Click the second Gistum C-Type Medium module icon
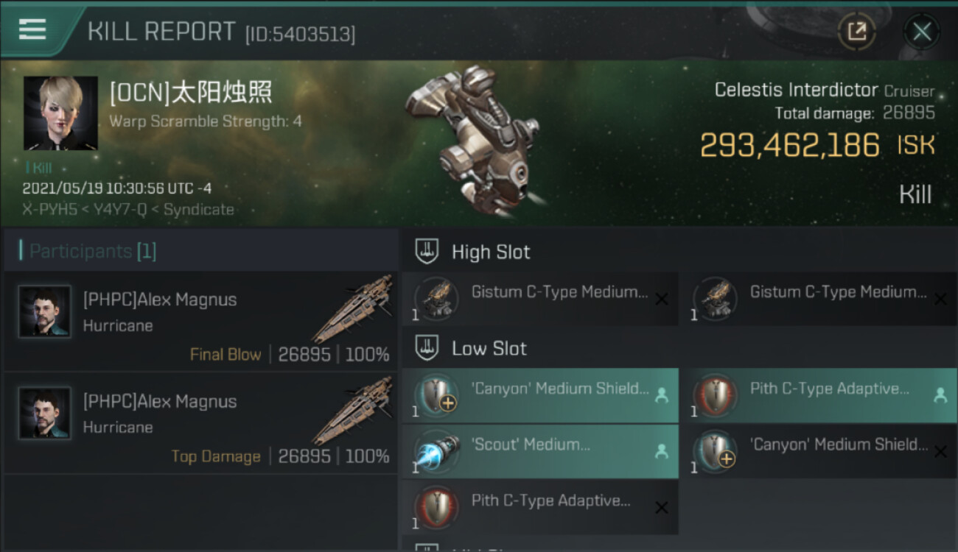The height and width of the screenshot is (552, 958). (x=716, y=298)
